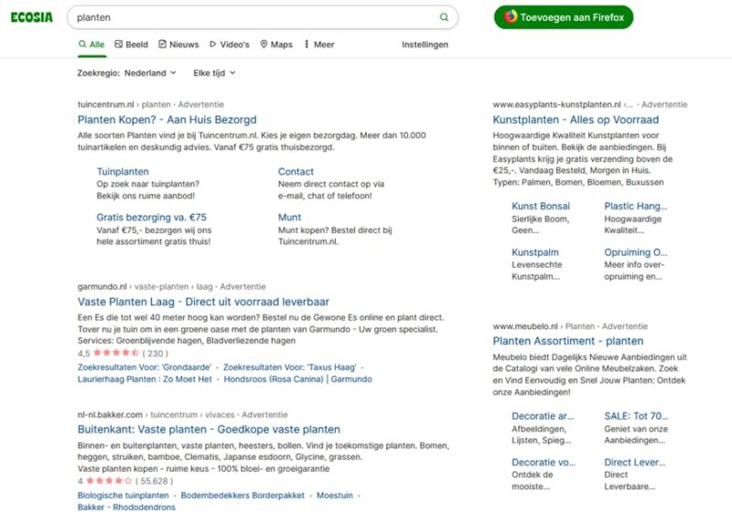Open the 'Plastic Hang...' sitelink
This screenshot has width=732, height=522.
pos(635,207)
